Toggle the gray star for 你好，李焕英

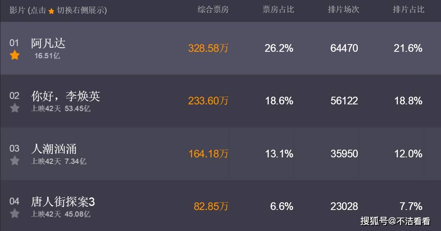pos(15,108)
